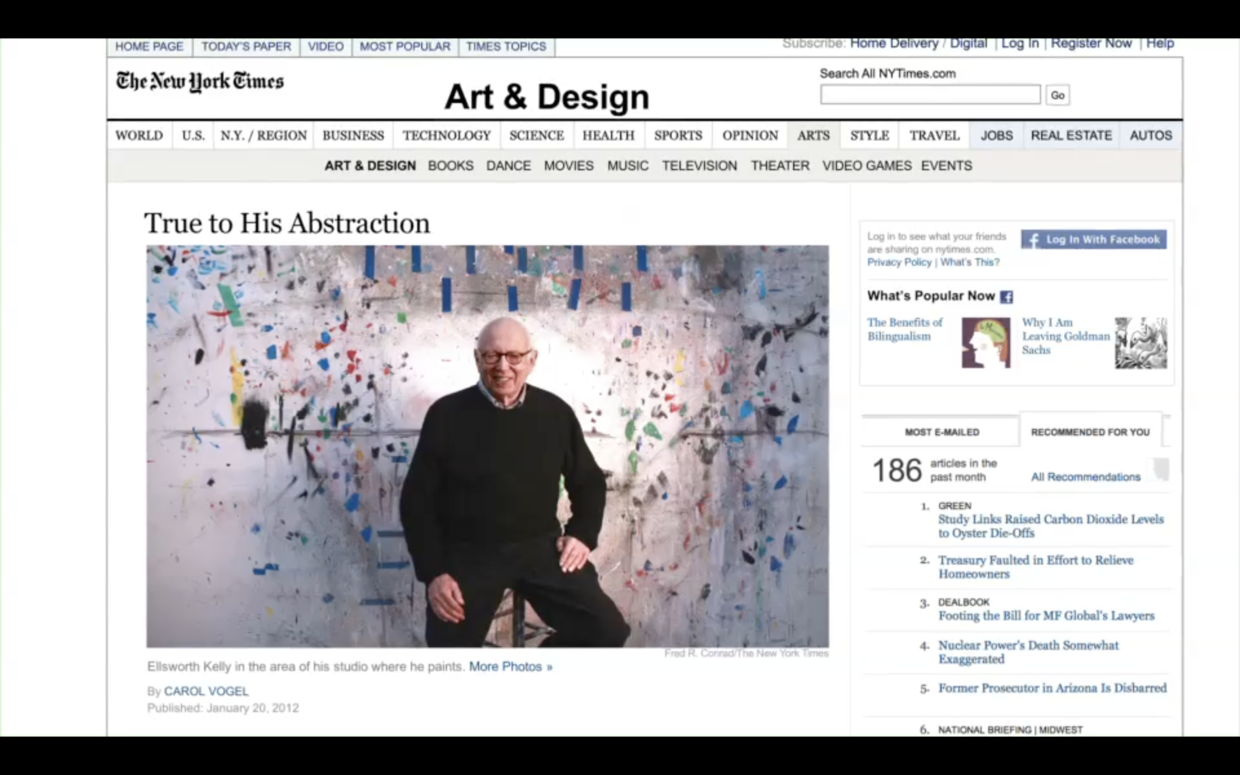Click The New York Times logo
The width and height of the screenshot is (1240, 775).
pos(199,81)
